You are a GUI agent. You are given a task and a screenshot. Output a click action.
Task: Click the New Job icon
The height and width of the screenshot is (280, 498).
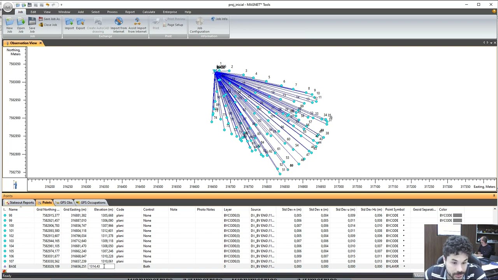point(9,25)
